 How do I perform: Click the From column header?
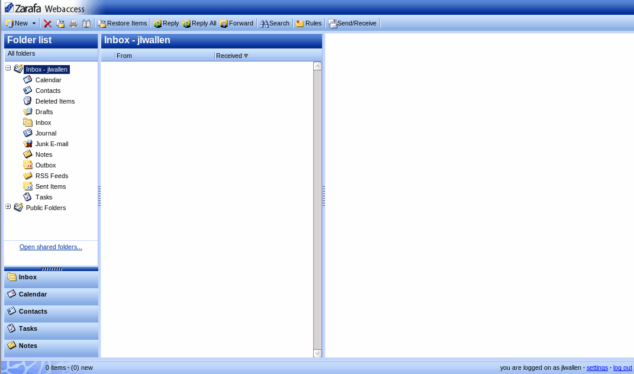[165, 56]
